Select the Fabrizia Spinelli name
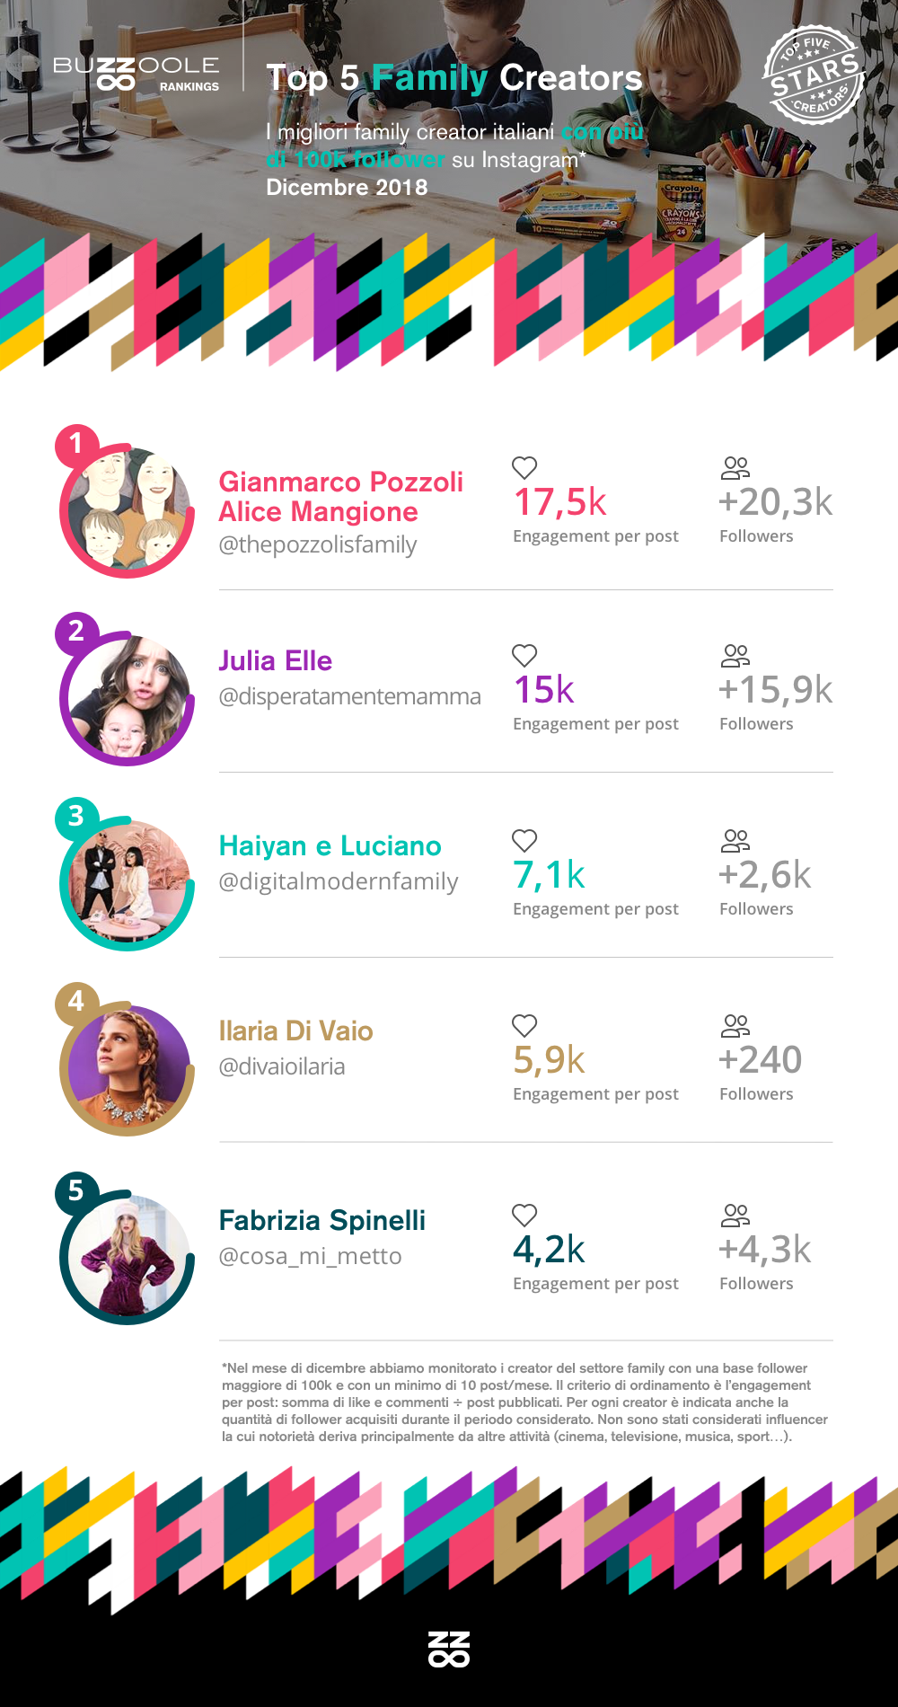This screenshot has height=1707, width=898. pos(322,1220)
